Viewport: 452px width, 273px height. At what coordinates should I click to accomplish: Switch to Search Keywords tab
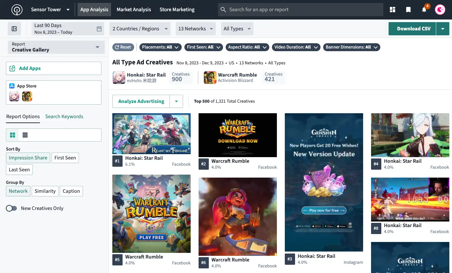[64, 117]
